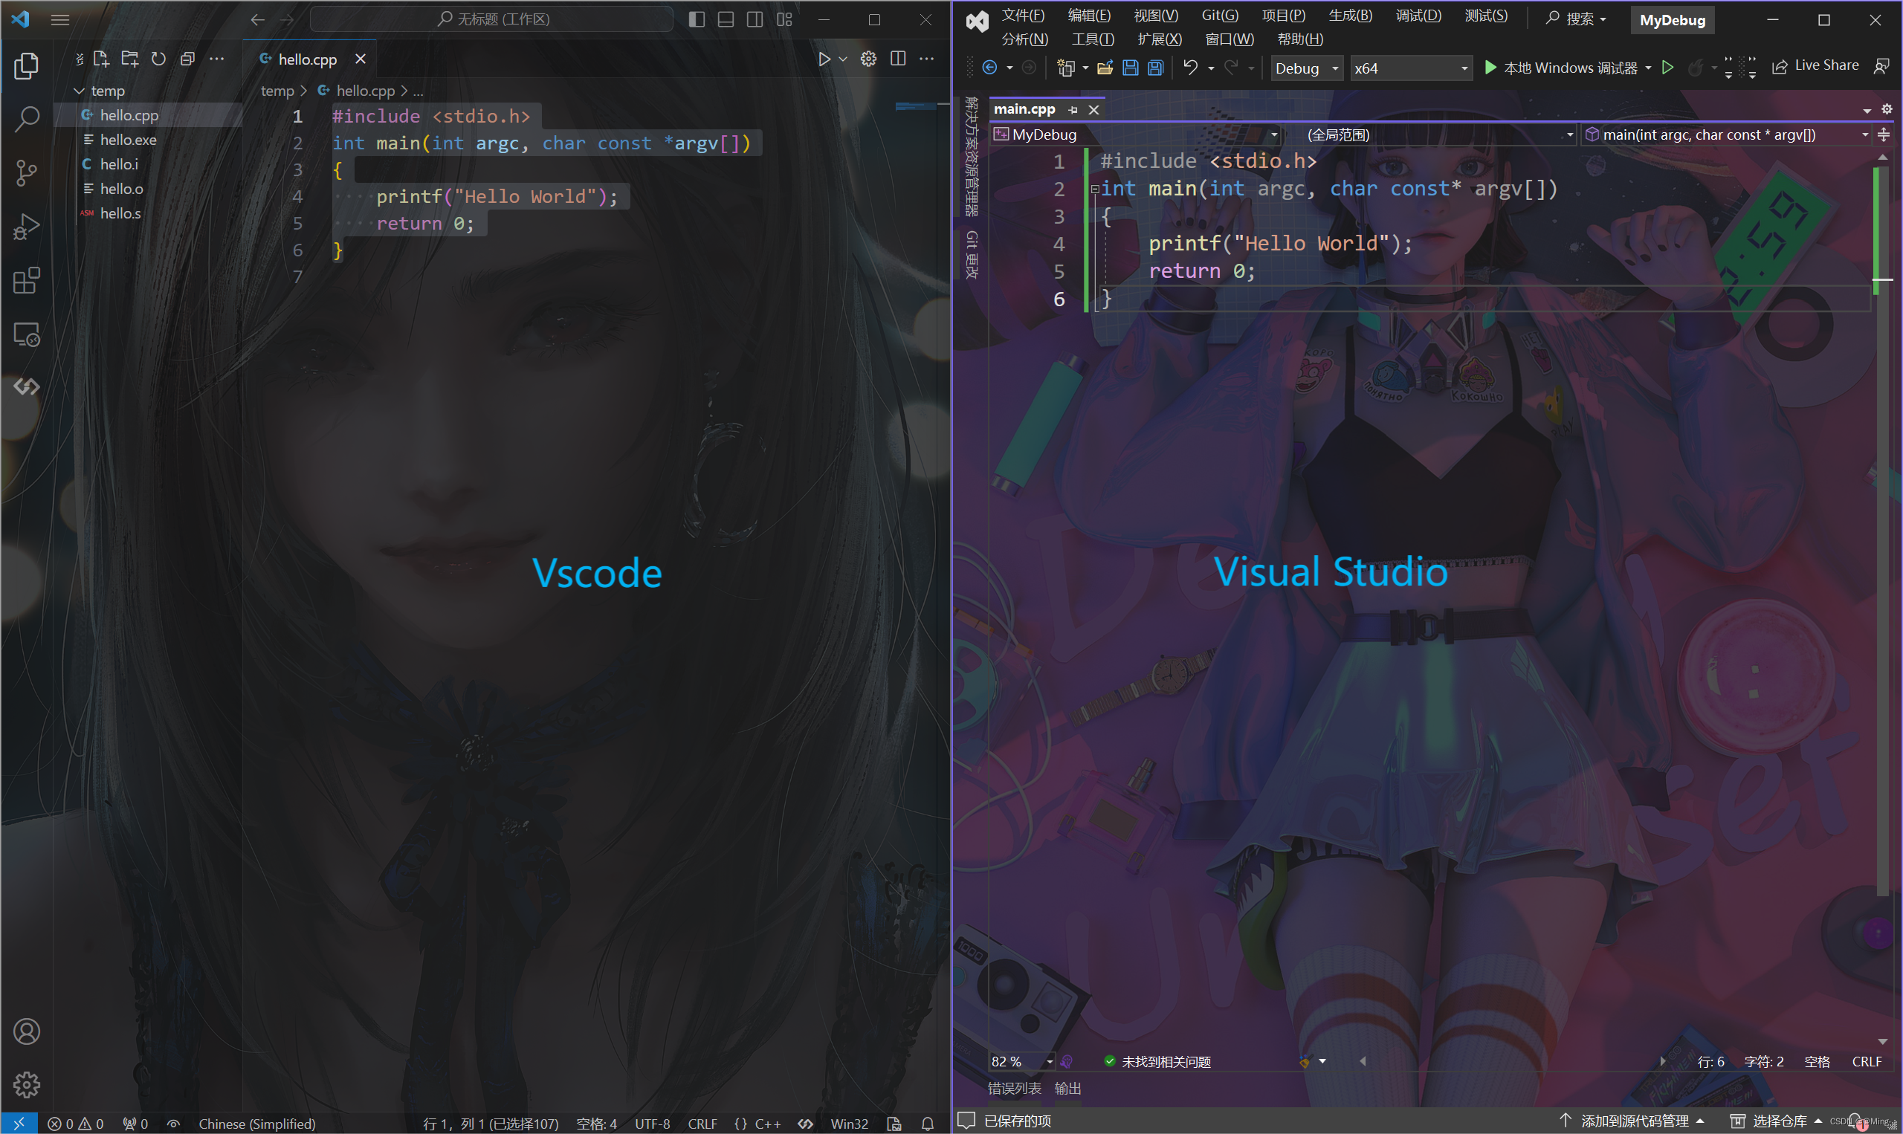The height and width of the screenshot is (1134, 1903).
Task: Open the Run and Debug view
Action: click(27, 226)
